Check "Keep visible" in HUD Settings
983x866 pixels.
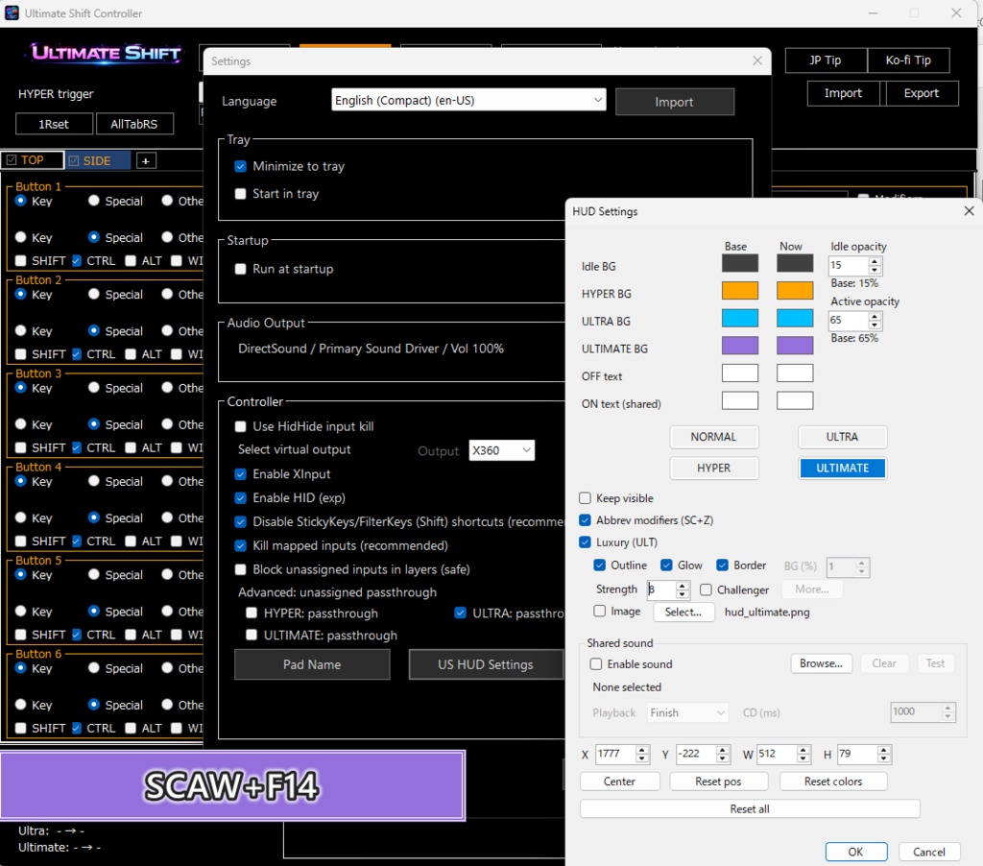585,497
